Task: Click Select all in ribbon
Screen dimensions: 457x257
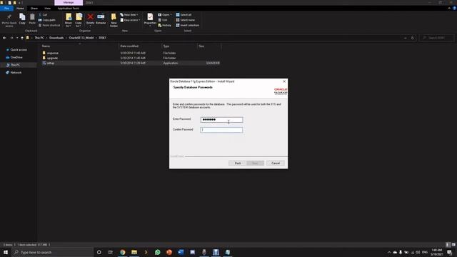Action: point(184,14)
